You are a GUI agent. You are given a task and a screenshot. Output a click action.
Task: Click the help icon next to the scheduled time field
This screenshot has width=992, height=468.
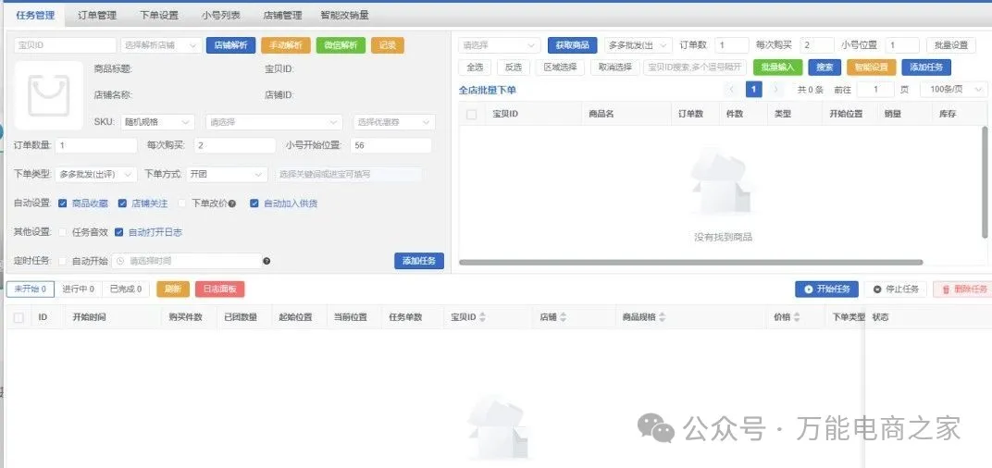pos(267,262)
